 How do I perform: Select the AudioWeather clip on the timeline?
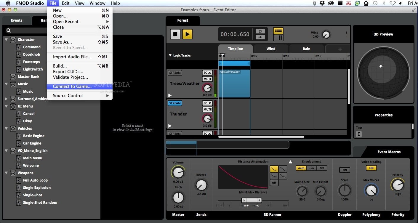click(x=234, y=84)
